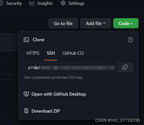Image resolution: width=144 pixels, height=125 pixels.
Task: Click the clone help question icon
Action: point(130,40)
